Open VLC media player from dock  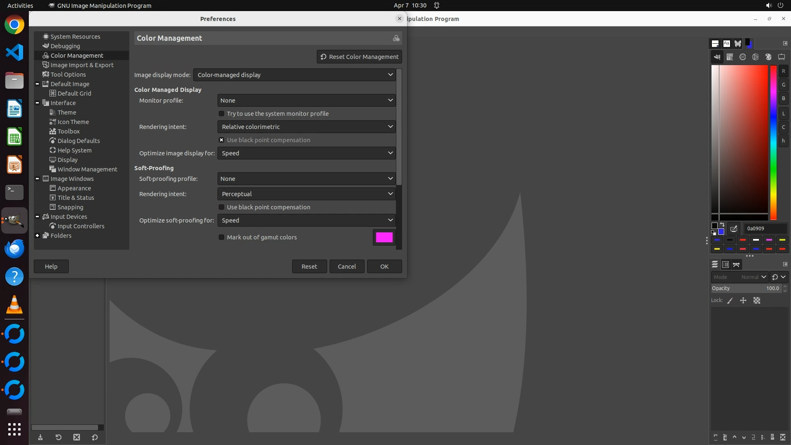[x=14, y=305]
